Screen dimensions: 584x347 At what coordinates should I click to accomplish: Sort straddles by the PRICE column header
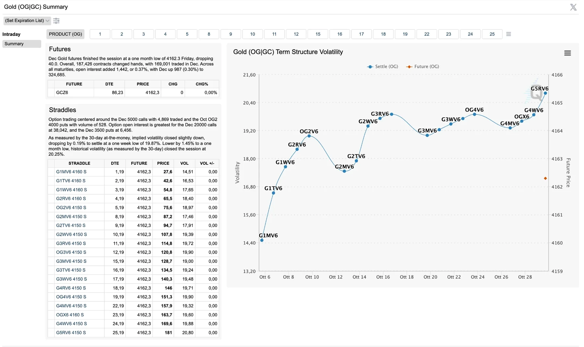click(163, 163)
